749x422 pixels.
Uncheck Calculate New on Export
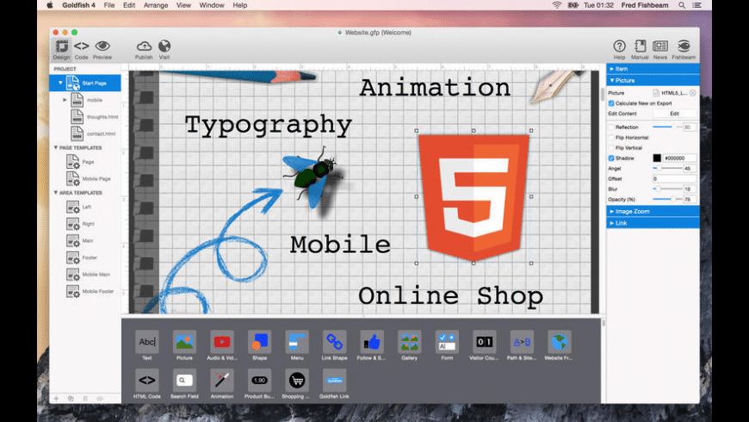click(x=611, y=103)
